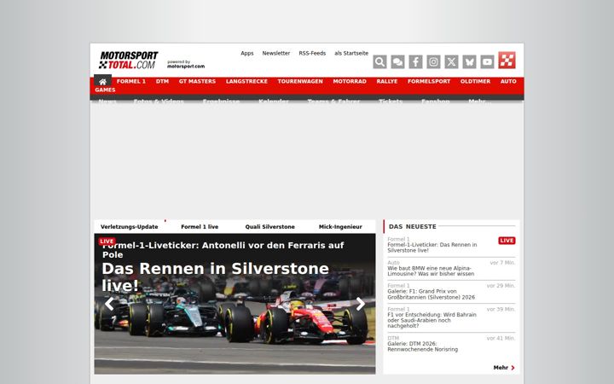
Task: Open the Newsletter link
Action: pos(276,53)
